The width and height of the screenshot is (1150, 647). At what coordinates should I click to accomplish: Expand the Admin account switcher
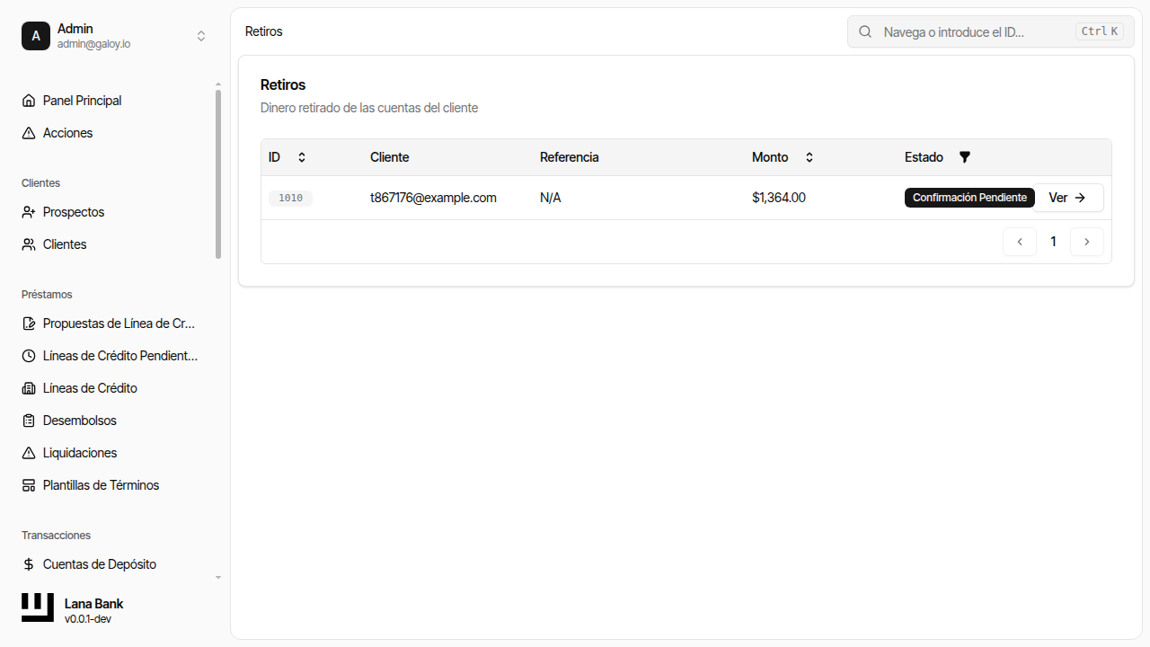201,36
